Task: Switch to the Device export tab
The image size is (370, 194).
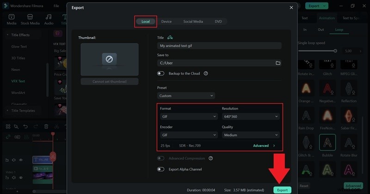Action: [x=166, y=22]
